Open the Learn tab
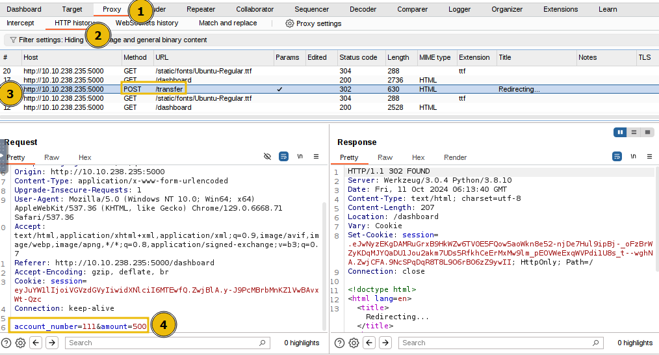This screenshot has width=659, height=355. [x=608, y=9]
